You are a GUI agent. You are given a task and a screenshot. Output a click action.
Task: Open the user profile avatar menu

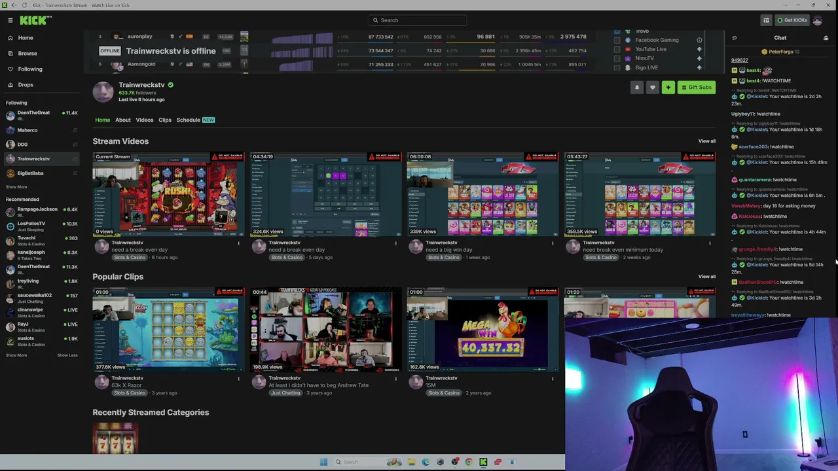click(x=817, y=20)
